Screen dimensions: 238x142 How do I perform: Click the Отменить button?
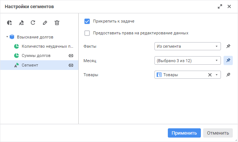coord(218,133)
